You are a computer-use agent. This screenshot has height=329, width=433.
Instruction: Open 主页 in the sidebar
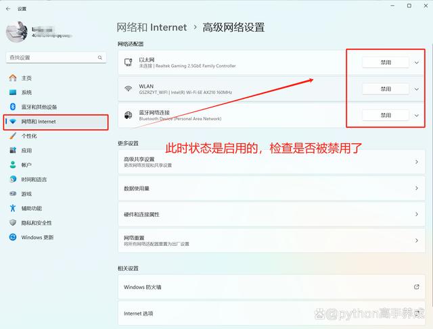coord(56,78)
